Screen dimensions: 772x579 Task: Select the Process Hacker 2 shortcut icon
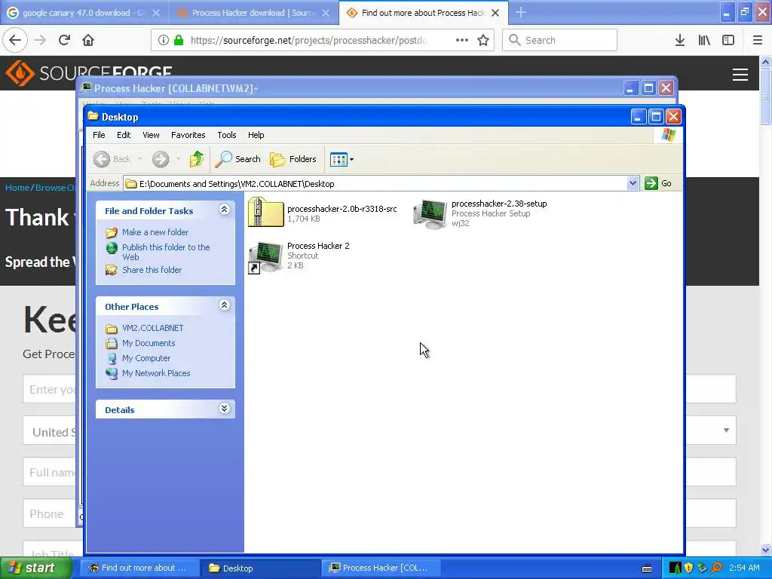[x=265, y=256]
